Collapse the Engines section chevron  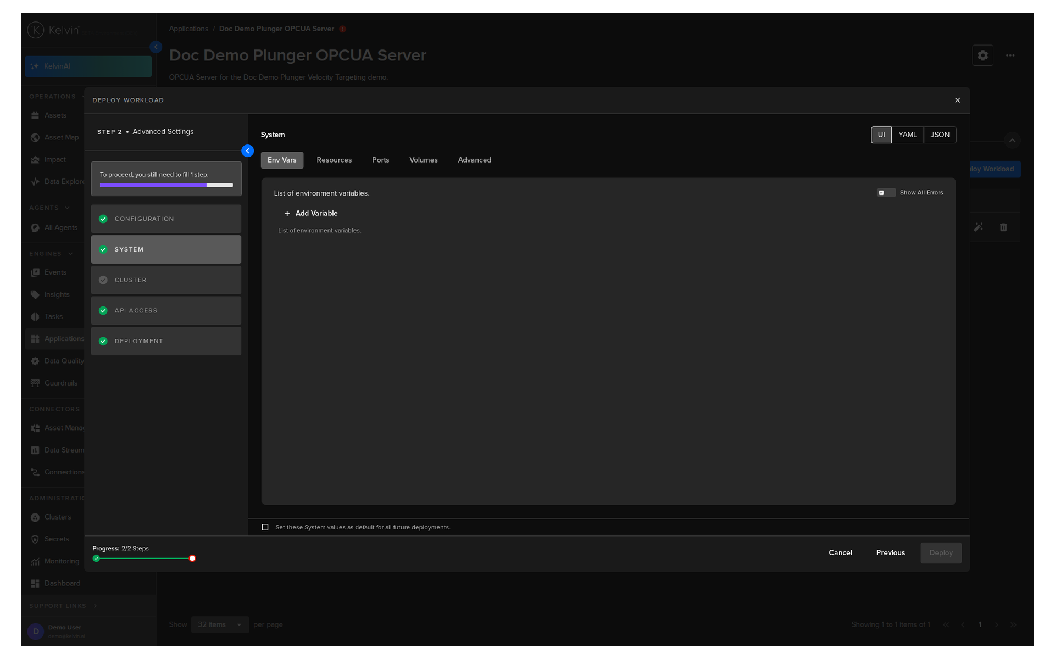pyautogui.click(x=70, y=254)
